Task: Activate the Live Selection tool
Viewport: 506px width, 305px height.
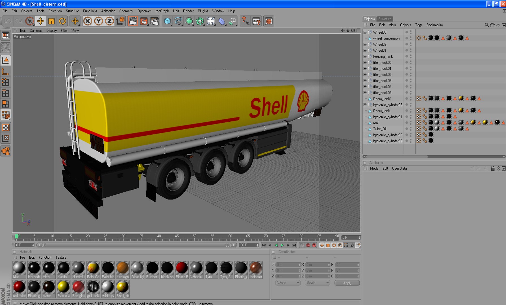Action: pyautogui.click(x=30, y=21)
